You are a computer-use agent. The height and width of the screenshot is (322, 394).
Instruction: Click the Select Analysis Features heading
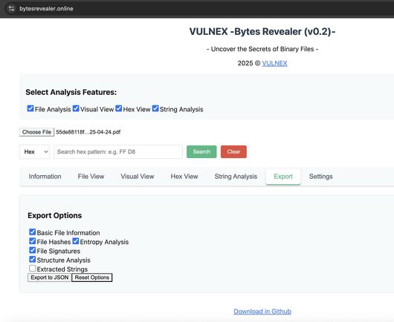71,92
